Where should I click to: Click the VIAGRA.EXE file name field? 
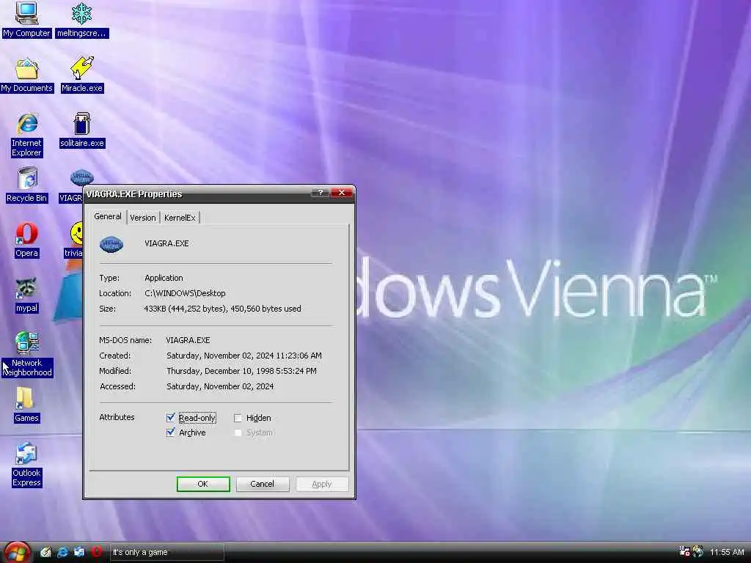click(166, 243)
